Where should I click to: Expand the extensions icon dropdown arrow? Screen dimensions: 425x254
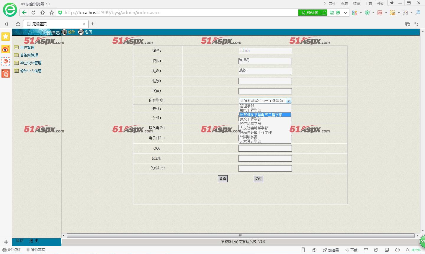click(361, 13)
